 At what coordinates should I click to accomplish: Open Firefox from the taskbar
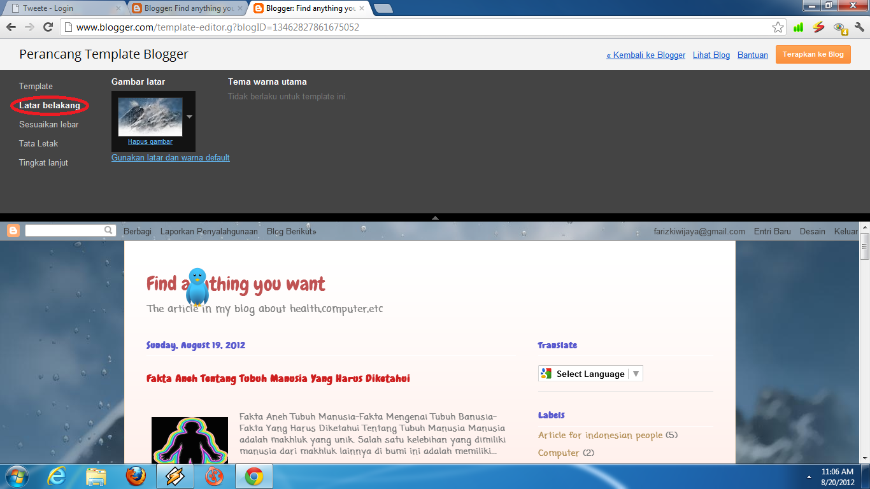(136, 476)
